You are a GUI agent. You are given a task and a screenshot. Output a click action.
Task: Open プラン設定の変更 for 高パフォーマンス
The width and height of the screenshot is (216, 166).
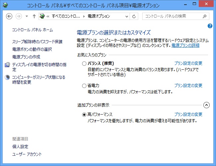click(x=188, y=115)
